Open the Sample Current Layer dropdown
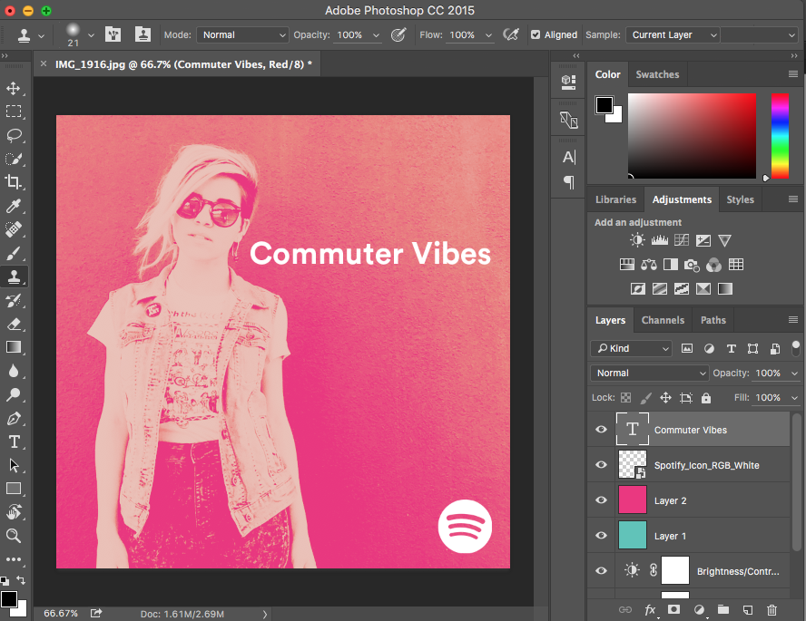Image resolution: width=806 pixels, height=621 pixels. [x=673, y=34]
